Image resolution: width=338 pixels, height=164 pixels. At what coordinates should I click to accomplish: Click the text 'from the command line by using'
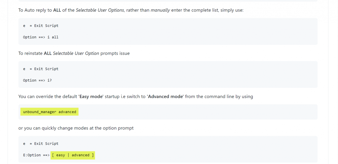click(219, 97)
